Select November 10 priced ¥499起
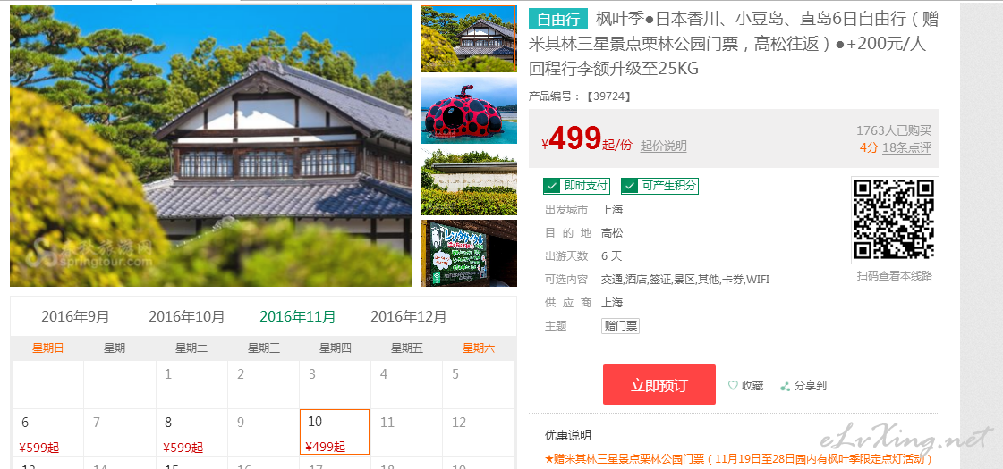The width and height of the screenshot is (1003, 469). click(335, 432)
